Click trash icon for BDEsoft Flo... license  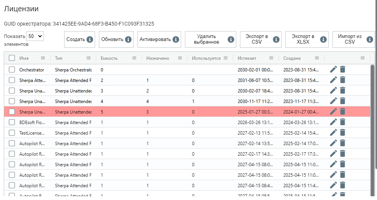point(343,122)
